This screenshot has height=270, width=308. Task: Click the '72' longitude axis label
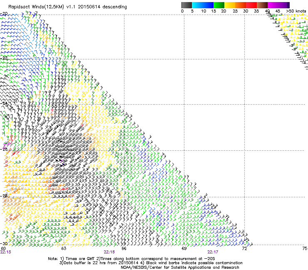pyautogui.click(x=244, y=248)
